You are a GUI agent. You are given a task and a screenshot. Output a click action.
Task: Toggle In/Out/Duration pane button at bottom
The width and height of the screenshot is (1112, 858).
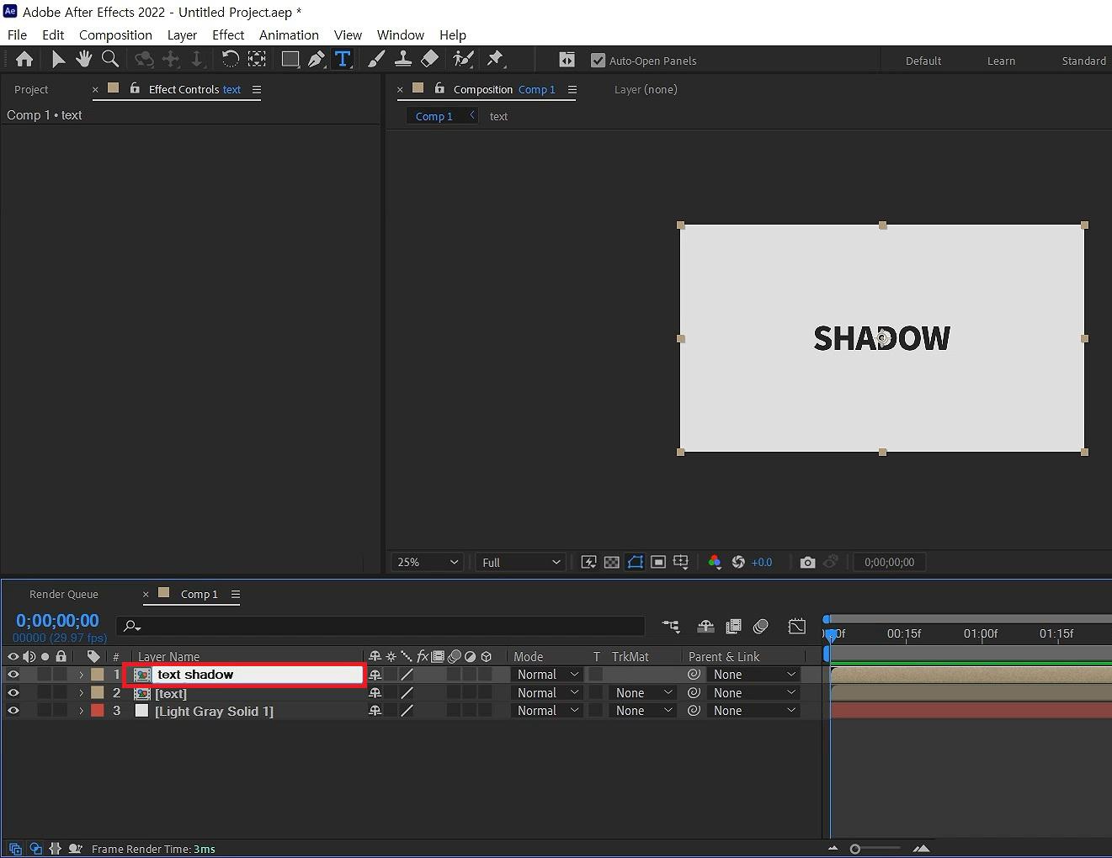click(56, 849)
